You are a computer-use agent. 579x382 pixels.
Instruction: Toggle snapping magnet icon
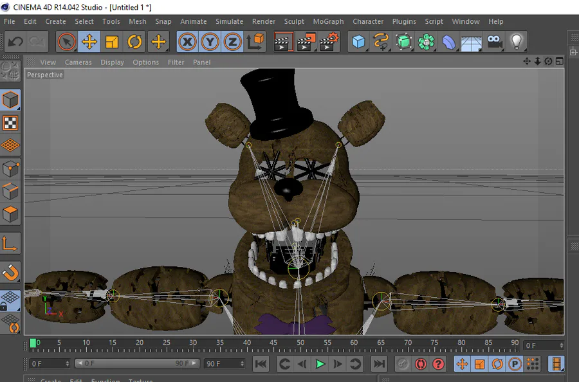coord(10,273)
